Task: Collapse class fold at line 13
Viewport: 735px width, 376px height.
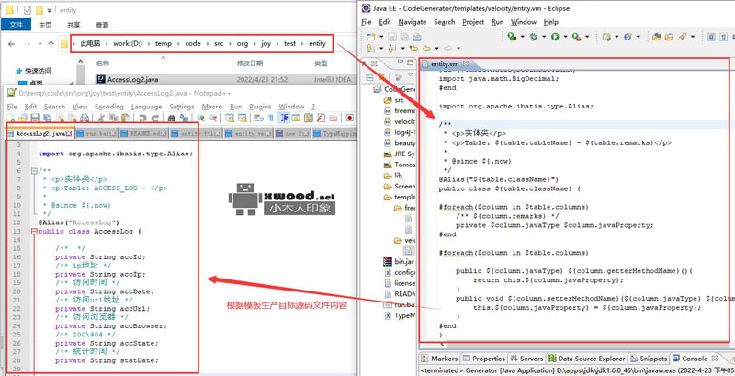Action: pyautogui.click(x=34, y=232)
